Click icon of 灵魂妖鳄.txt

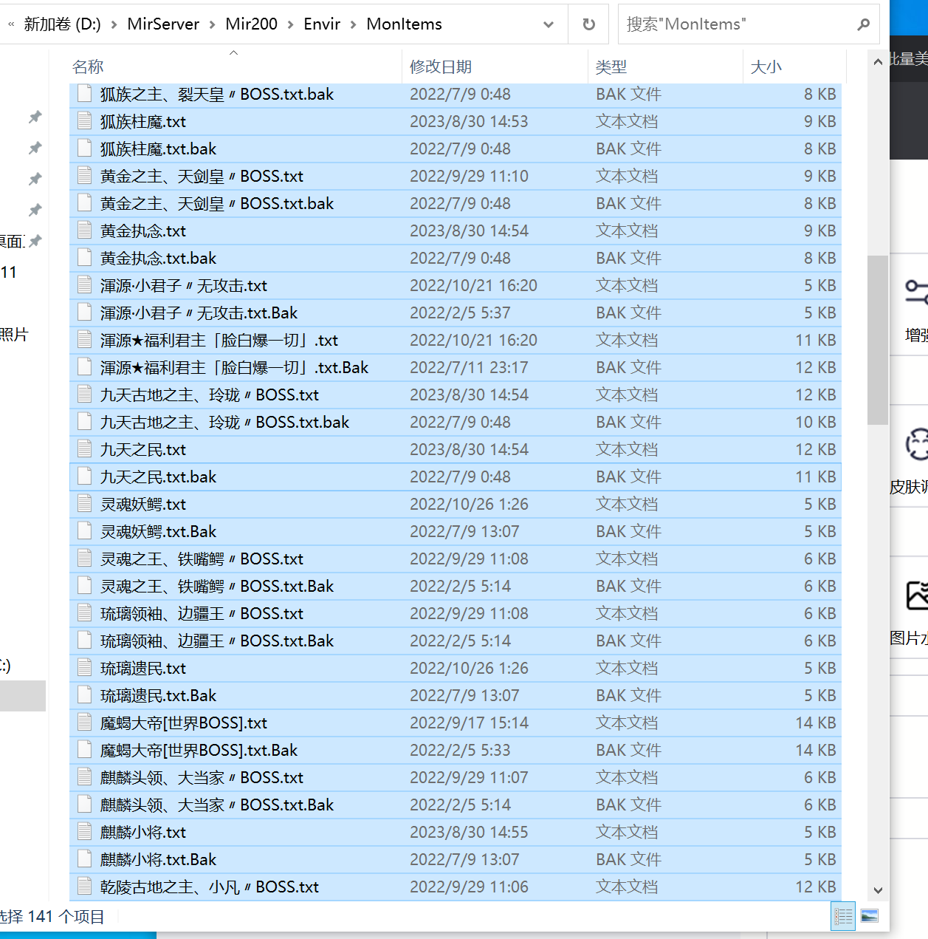pyautogui.click(x=85, y=504)
